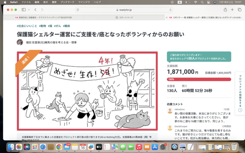Screen dimensions: 245x153
Task: Open the Share icon in Safari toolbar
Action: tap(225, 10)
